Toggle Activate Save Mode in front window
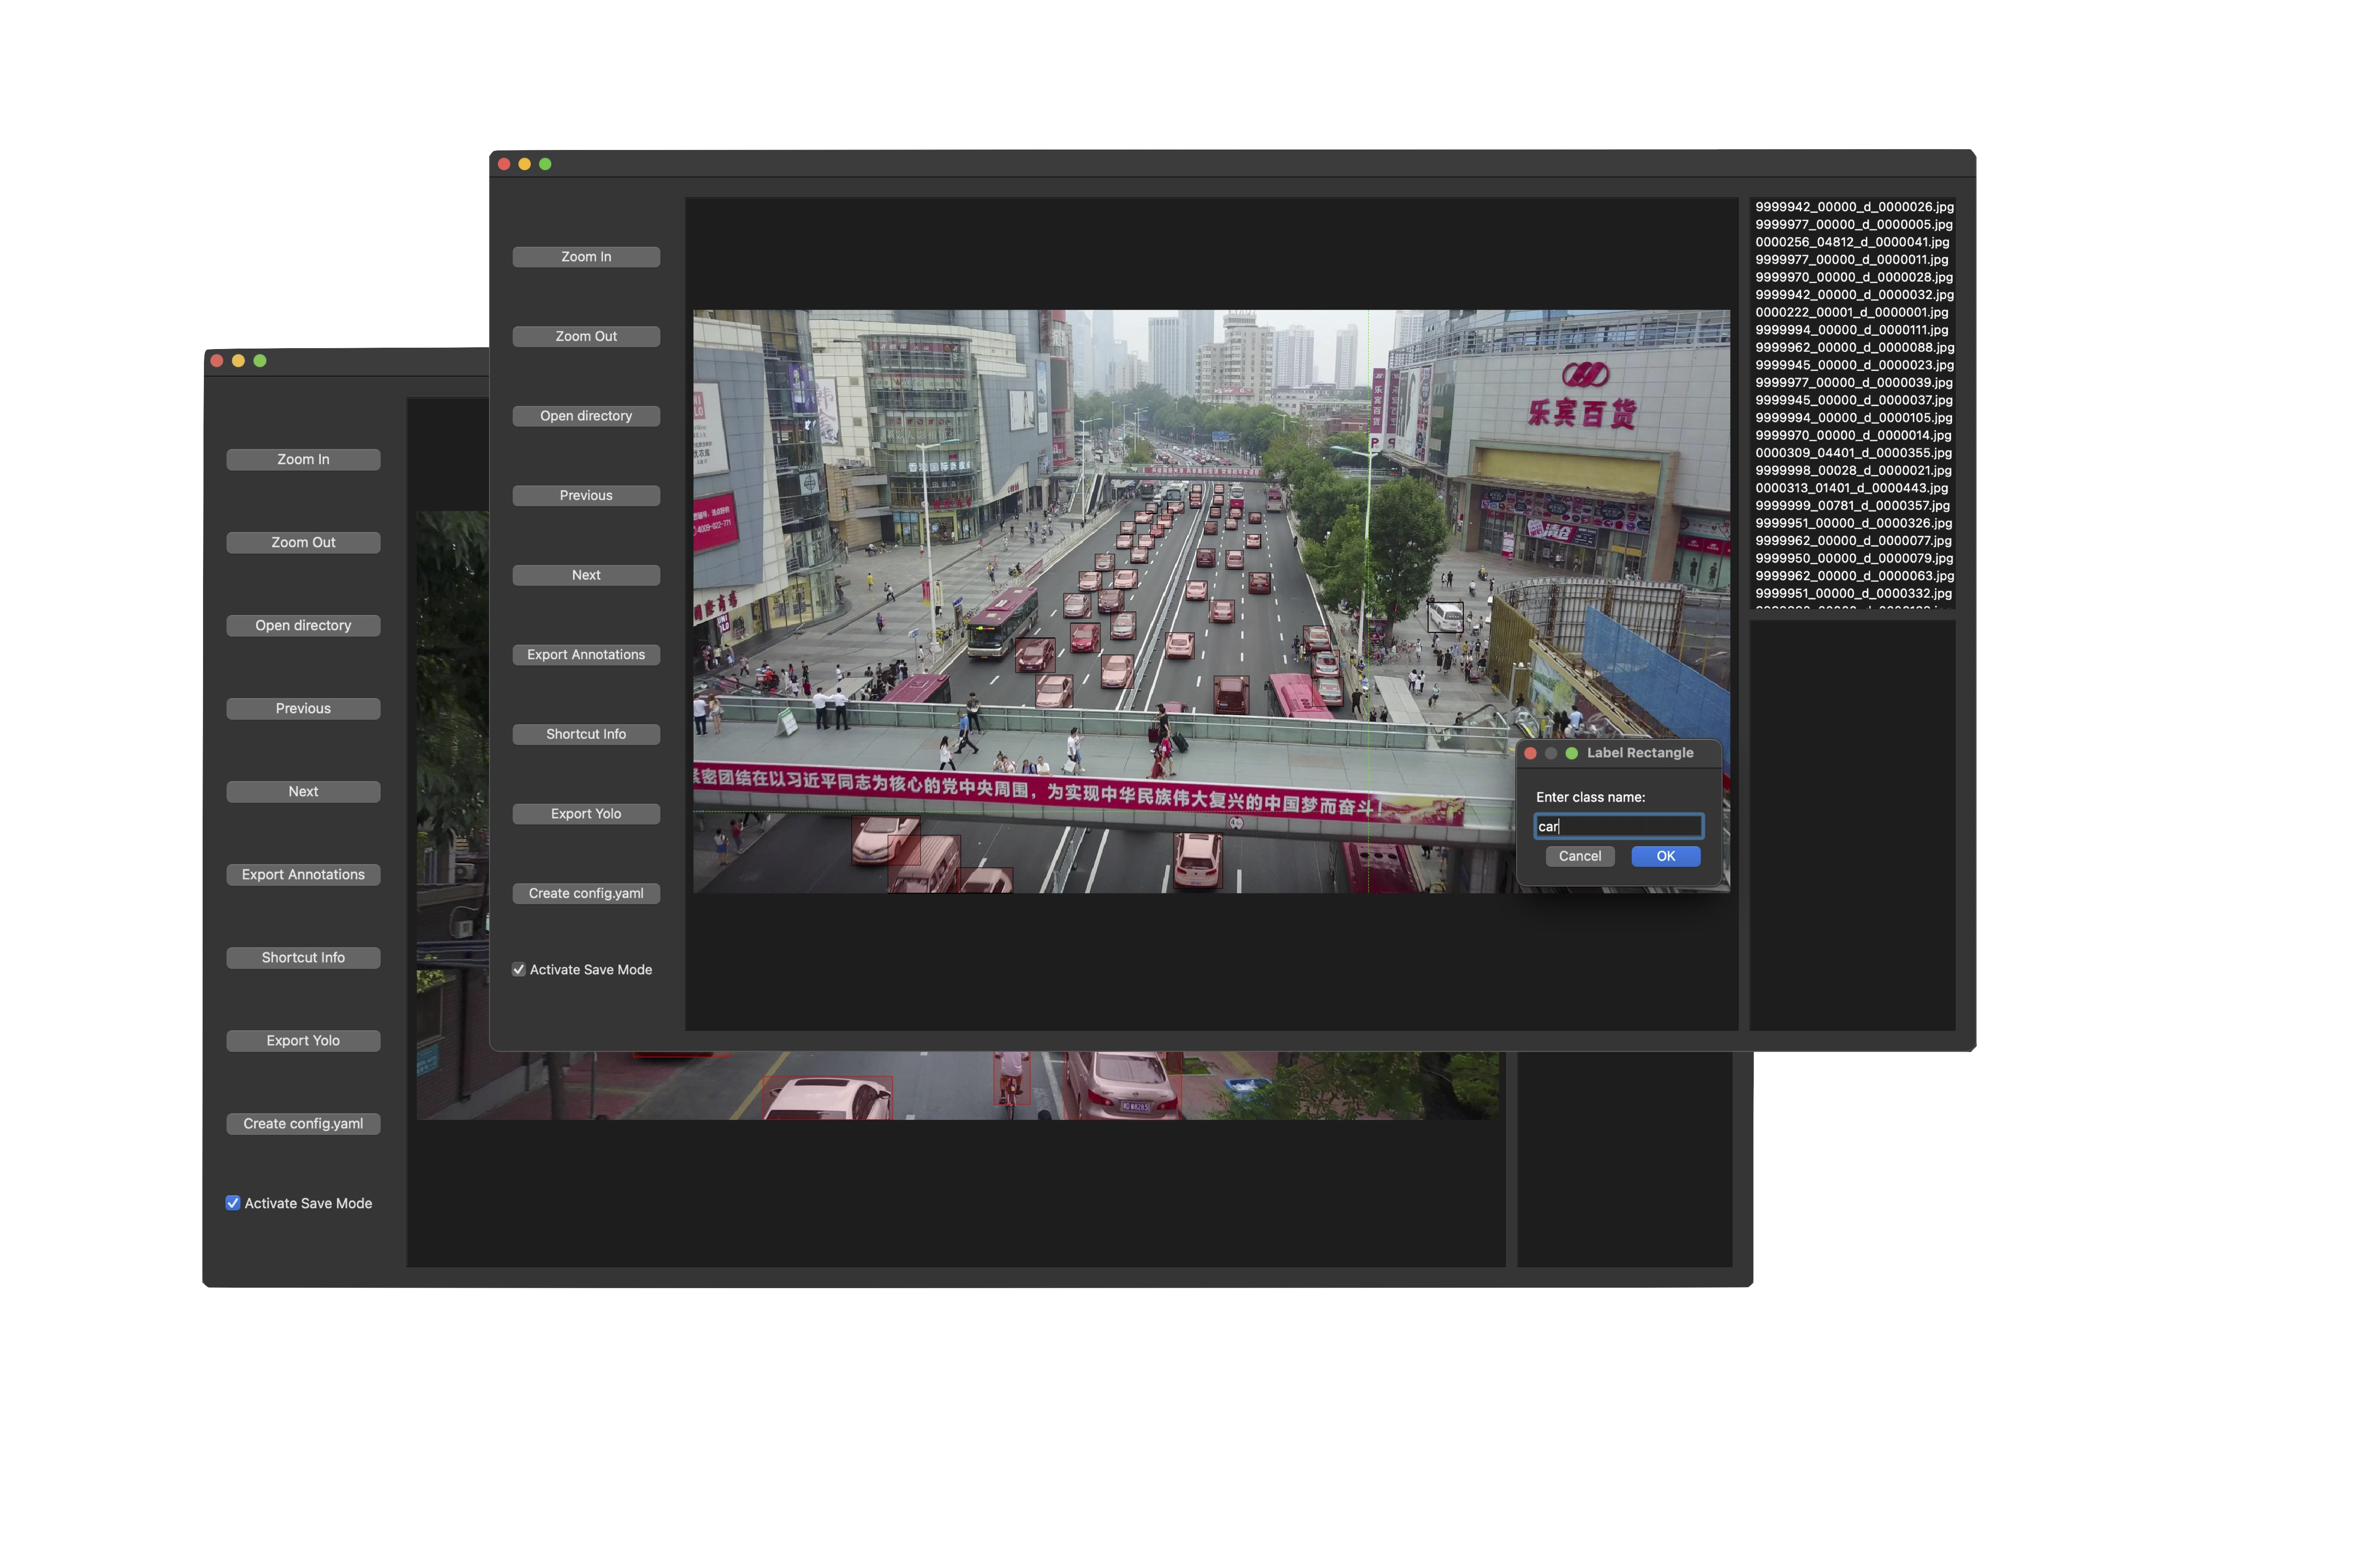The image size is (2380, 1547). pos(519,970)
